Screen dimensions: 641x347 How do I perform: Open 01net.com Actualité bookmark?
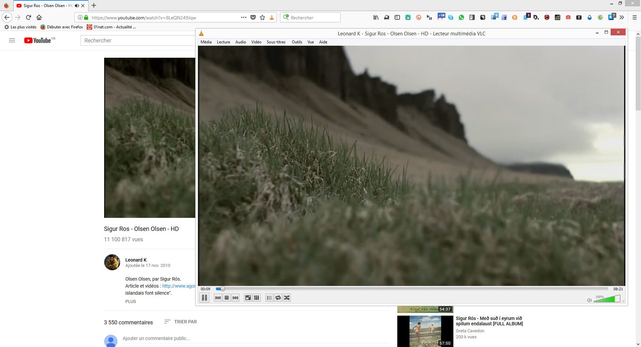click(x=111, y=27)
